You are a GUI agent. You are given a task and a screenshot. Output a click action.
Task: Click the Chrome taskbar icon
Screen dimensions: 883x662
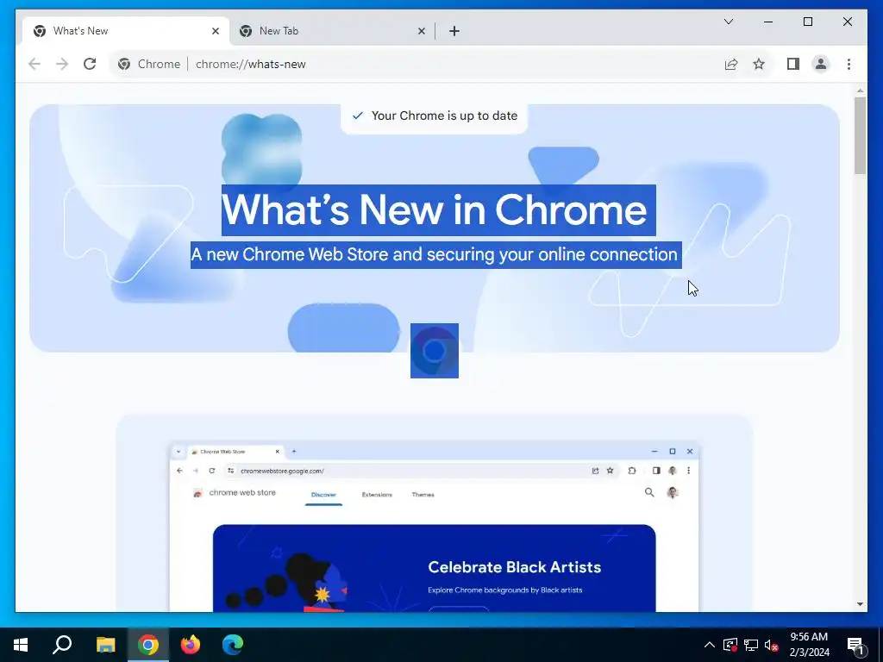(148, 645)
